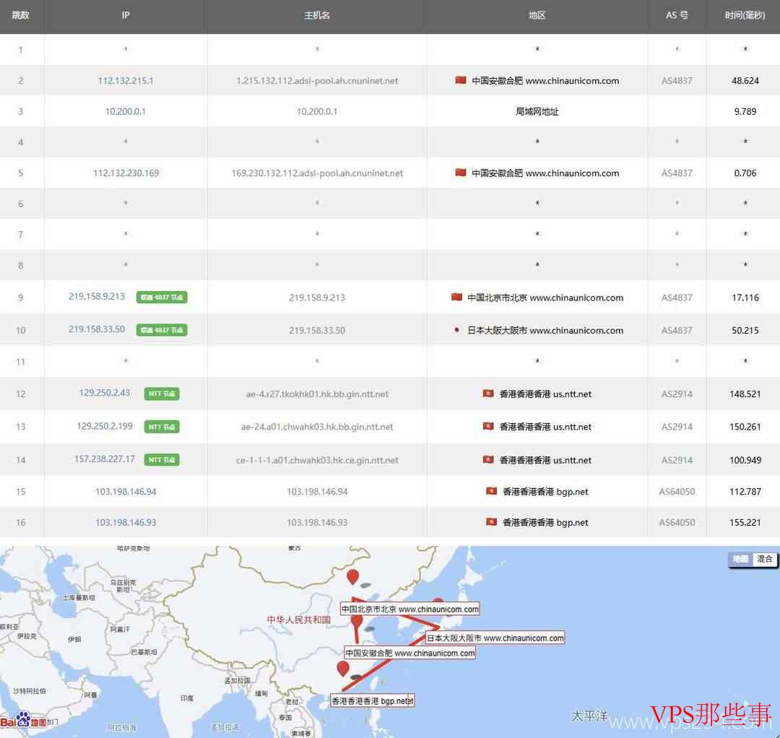This screenshot has height=738, width=780.
Task: Click the Baidu map logo
Action: (24, 720)
